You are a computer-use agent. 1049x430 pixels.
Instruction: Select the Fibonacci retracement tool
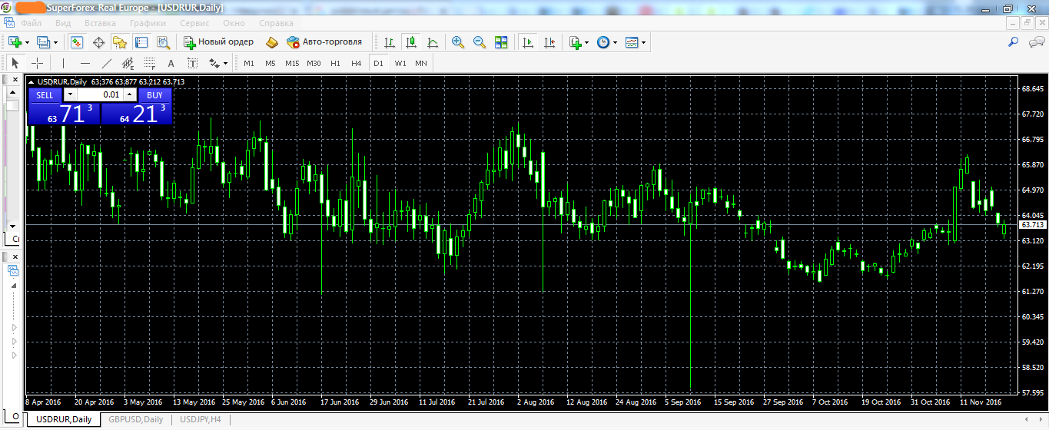(x=149, y=63)
